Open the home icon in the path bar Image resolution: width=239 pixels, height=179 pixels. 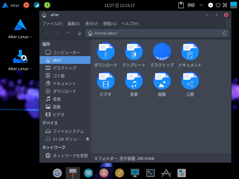click(90, 33)
